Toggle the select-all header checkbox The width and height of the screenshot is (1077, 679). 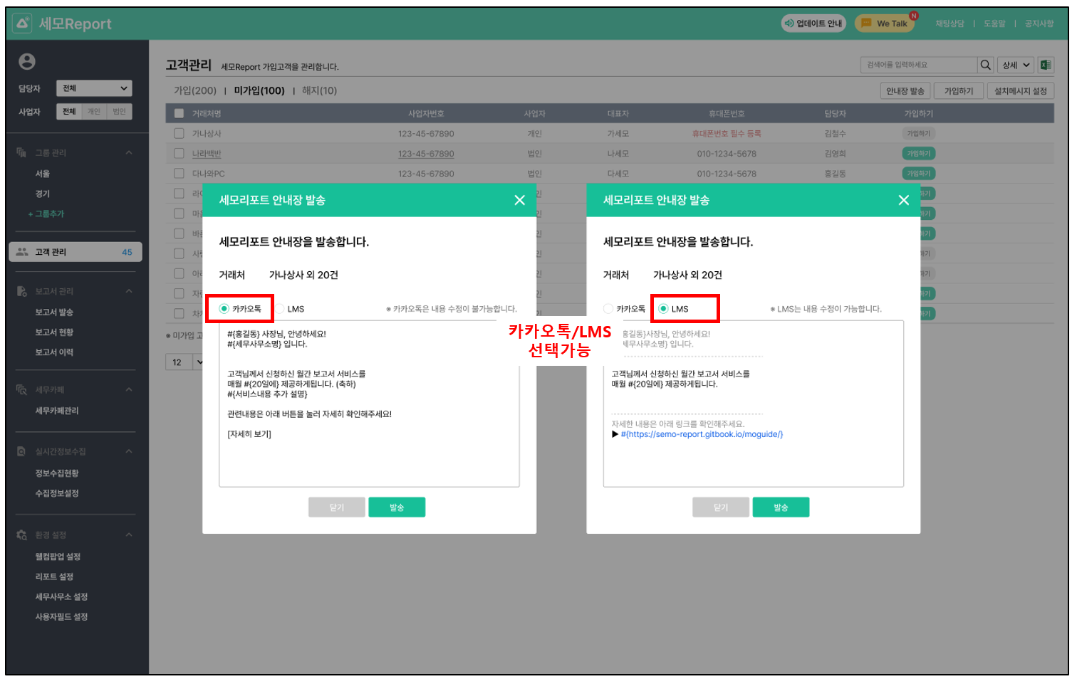[179, 113]
